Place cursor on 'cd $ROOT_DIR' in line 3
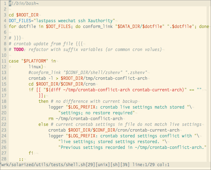 click(24, 15)
